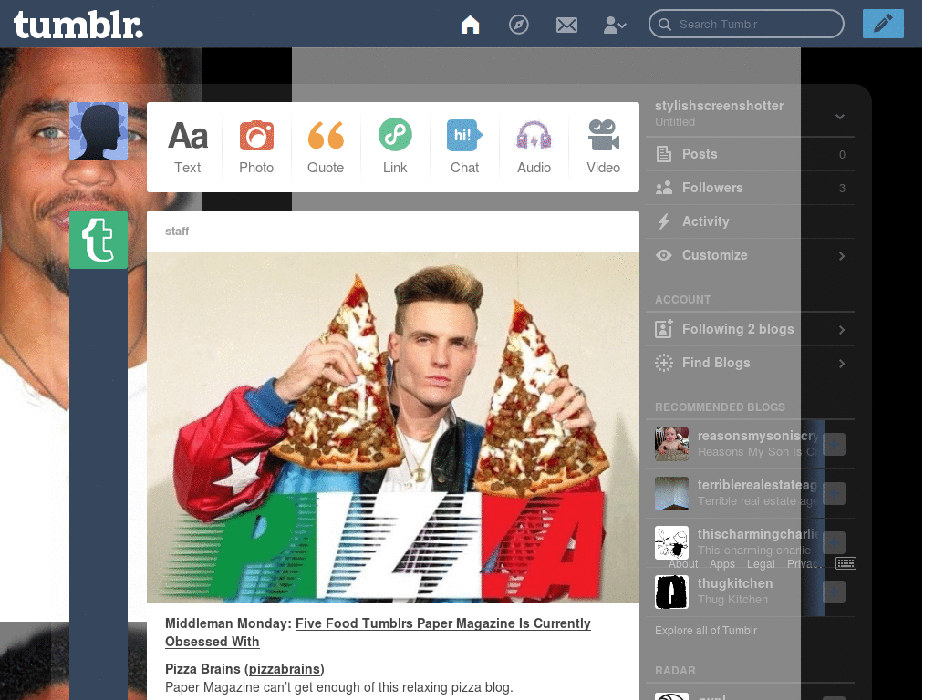This screenshot has width=934, height=700.
Task: Click your silhouette avatar
Action: 99,131
